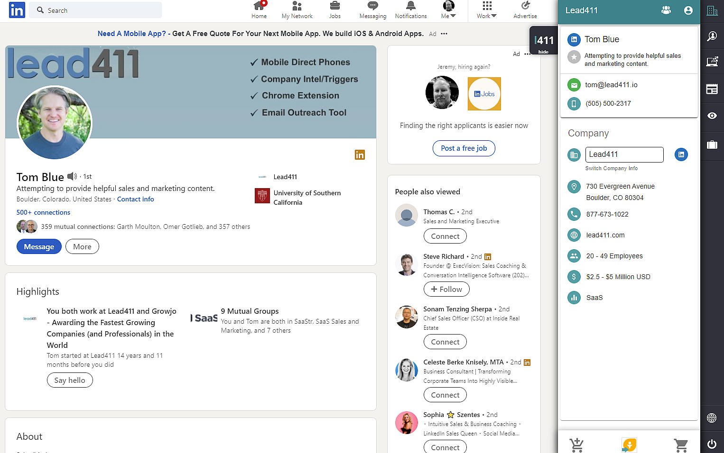724x453 pixels.
Task: Click inside the LinkedIn search field
Action: (x=95, y=10)
